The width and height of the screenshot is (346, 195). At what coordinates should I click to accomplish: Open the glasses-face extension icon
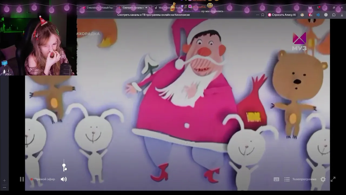(302, 15)
